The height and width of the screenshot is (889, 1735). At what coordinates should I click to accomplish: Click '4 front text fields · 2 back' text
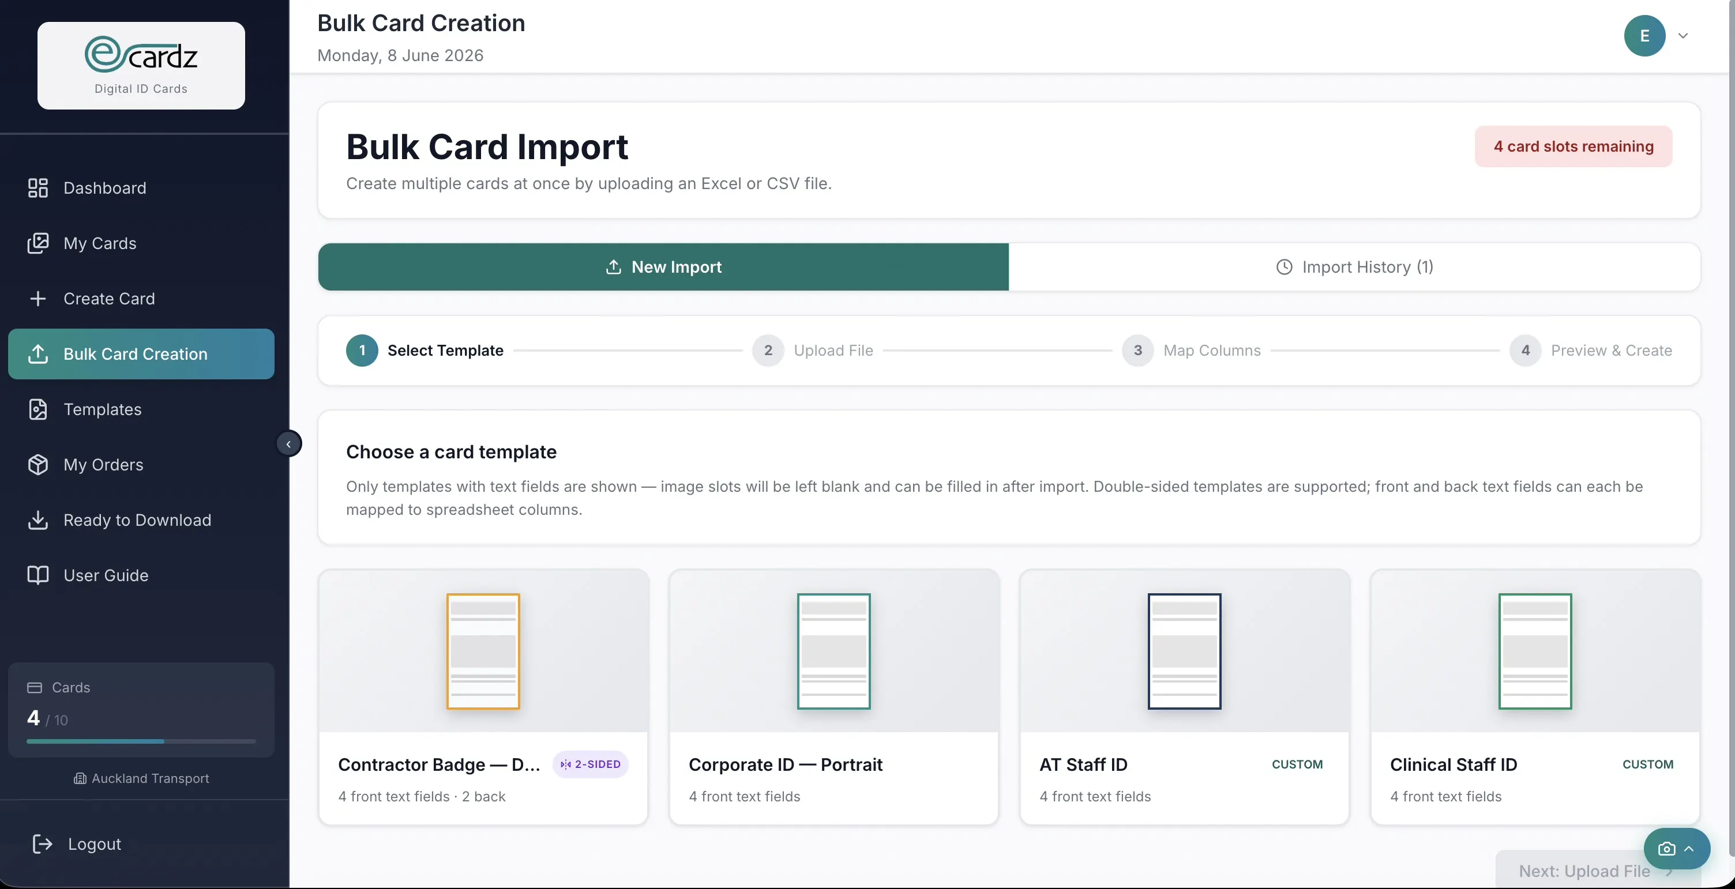click(x=422, y=796)
